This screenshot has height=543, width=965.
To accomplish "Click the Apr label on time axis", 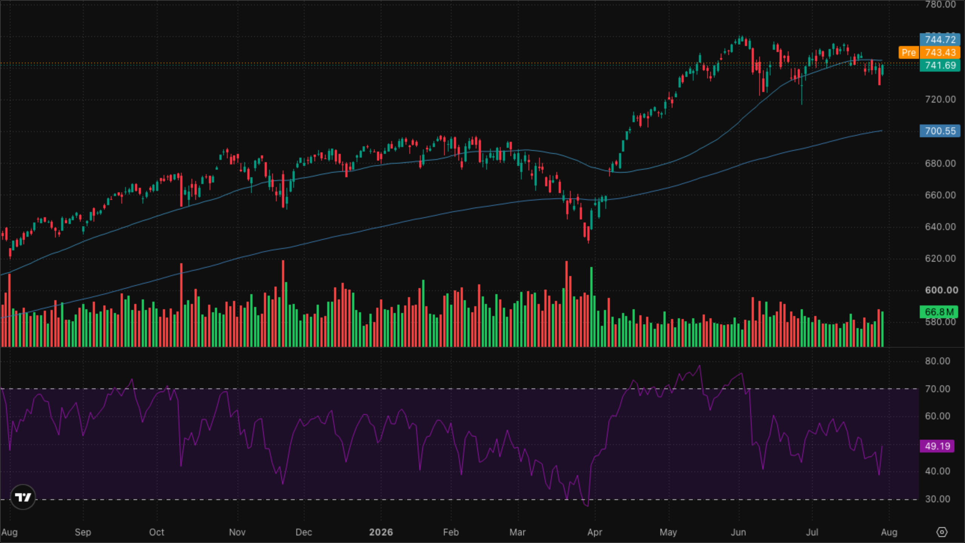I will click(595, 532).
